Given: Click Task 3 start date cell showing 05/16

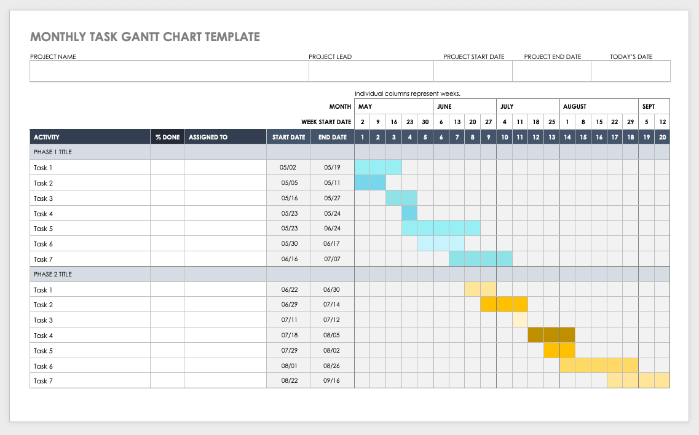Looking at the screenshot, I should point(288,198).
